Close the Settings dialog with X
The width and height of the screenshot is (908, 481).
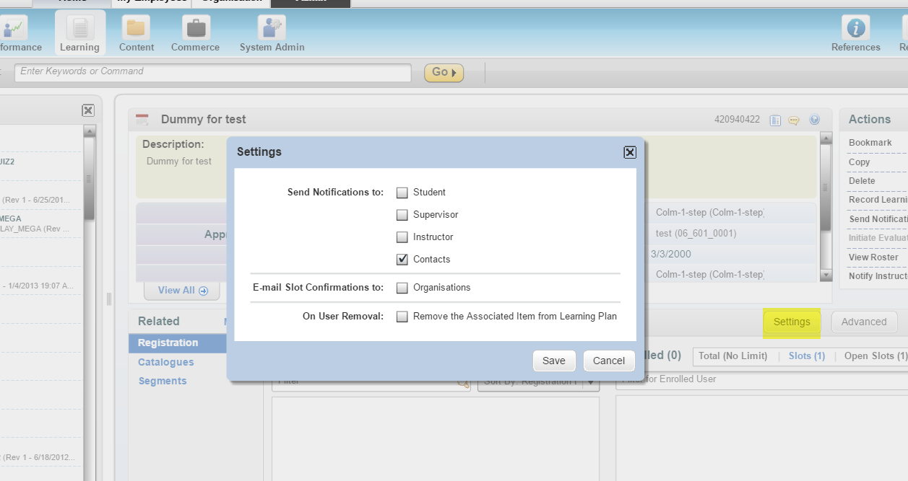(630, 152)
